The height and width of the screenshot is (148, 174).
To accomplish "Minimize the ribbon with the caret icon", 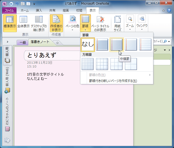I will [163, 11].
